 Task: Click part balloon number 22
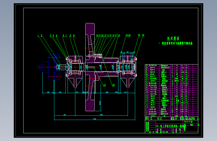click(x=143, y=35)
